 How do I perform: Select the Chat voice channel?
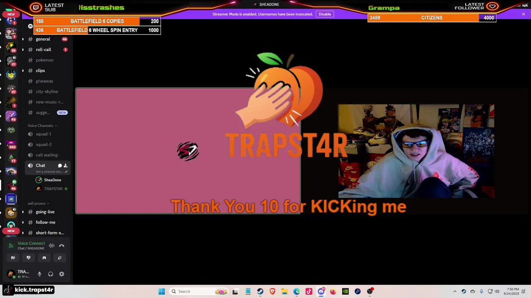47,167
